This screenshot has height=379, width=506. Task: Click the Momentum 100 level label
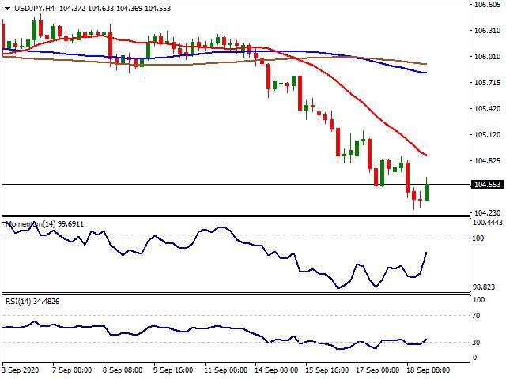click(478, 238)
